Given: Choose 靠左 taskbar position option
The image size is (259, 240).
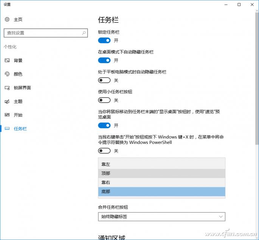Looking at the screenshot, I should pyautogui.click(x=162, y=164).
